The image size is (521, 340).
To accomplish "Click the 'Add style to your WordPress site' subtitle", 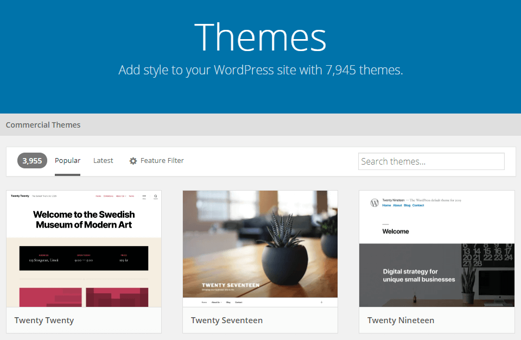I will [x=260, y=70].
